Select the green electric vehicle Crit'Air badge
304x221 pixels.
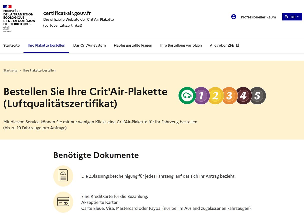click(187, 95)
